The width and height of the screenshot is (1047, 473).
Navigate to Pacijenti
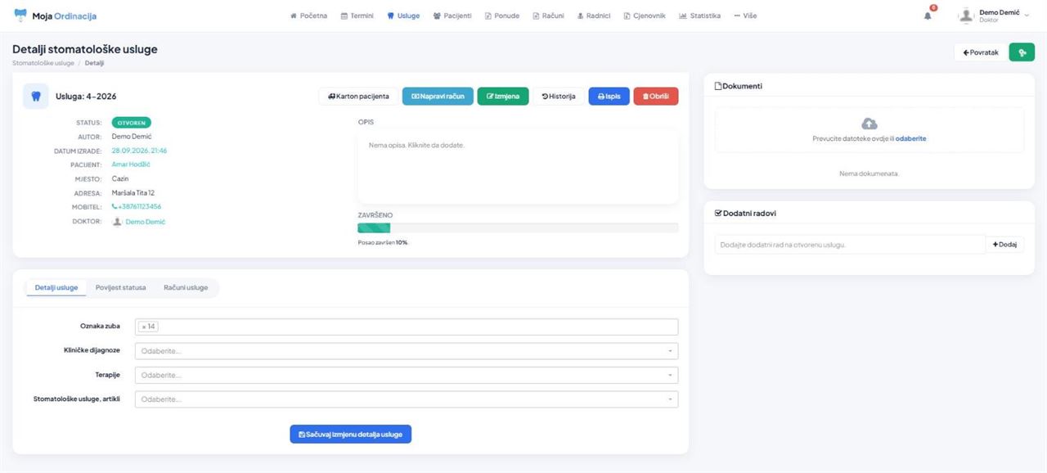pos(452,16)
